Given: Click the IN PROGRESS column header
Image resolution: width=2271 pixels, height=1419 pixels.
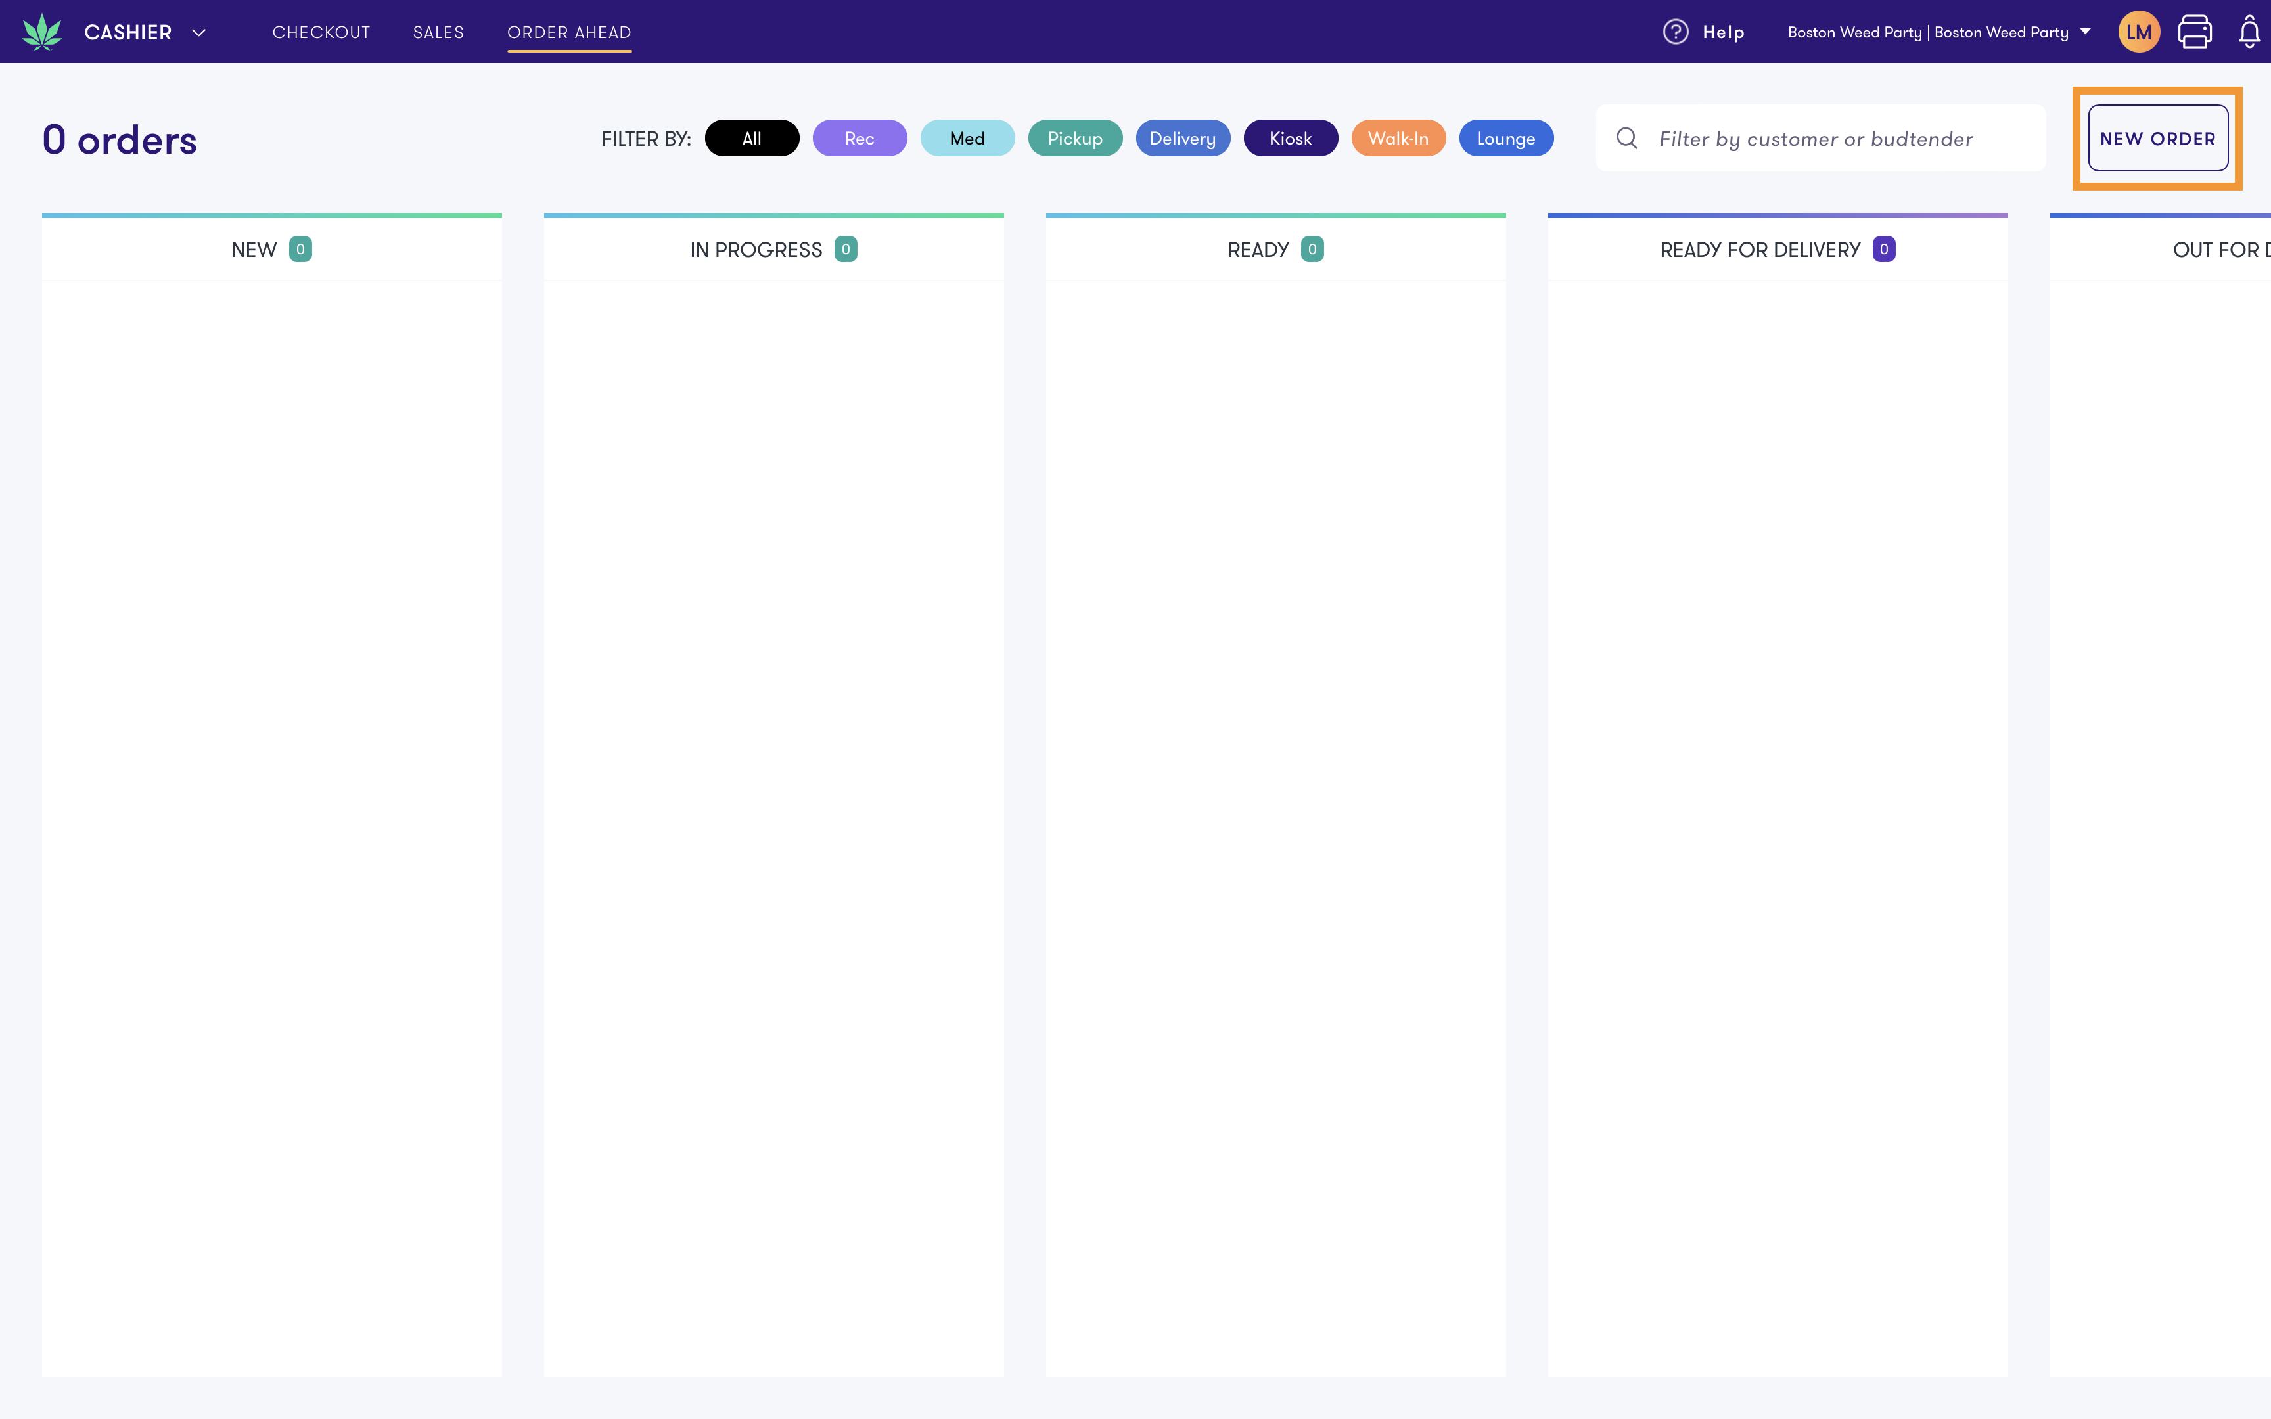Looking at the screenshot, I should 773,249.
